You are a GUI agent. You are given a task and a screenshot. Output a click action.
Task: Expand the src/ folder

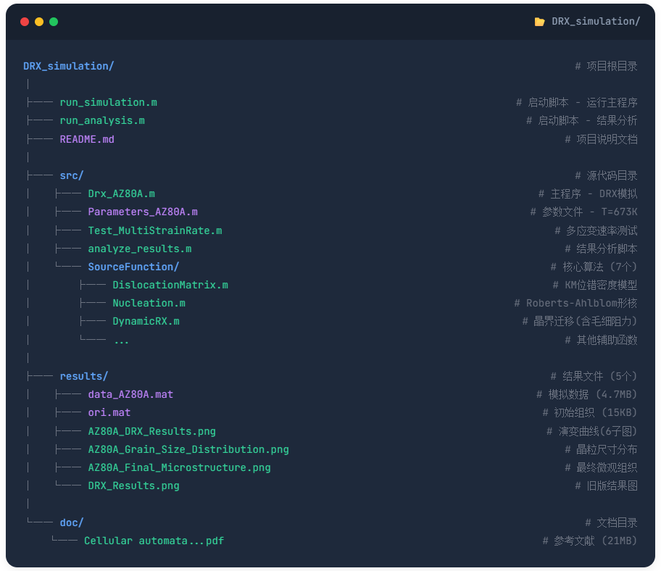72,175
